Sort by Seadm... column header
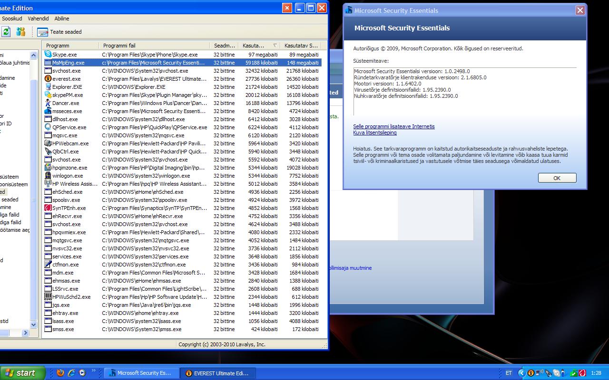Image resolution: width=609 pixels, height=380 pixels. point(224,46)
